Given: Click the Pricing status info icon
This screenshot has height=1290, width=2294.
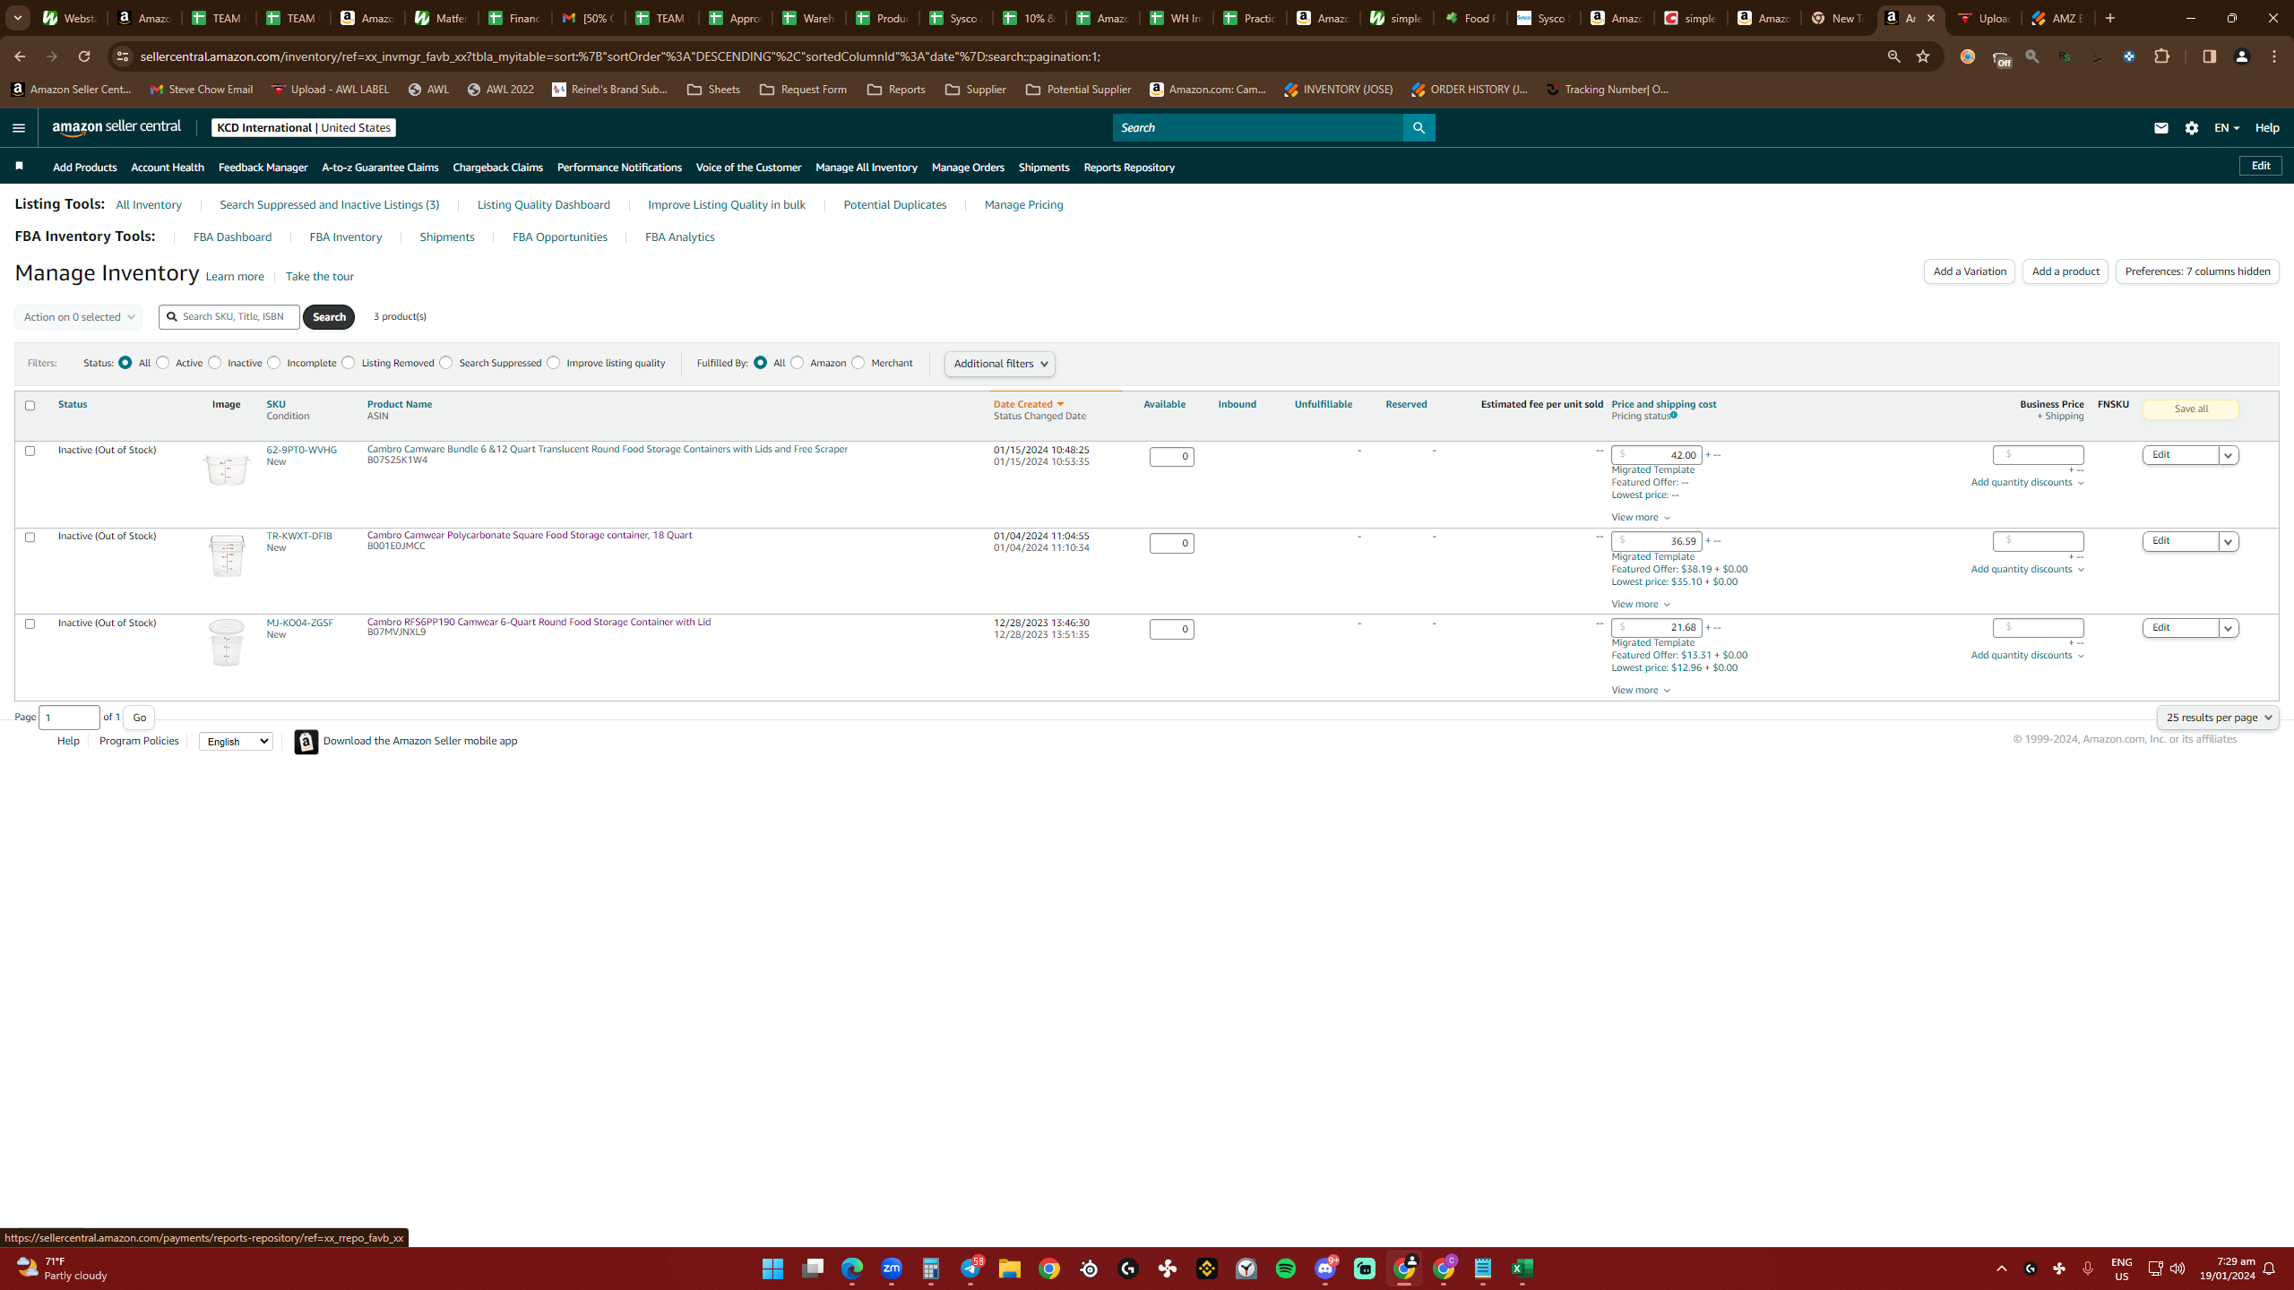Looking at the screenshot, I should click(x=1673, y=415).
